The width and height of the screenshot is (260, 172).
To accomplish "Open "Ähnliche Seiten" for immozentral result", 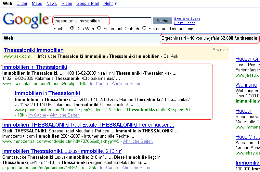I will pyautogui.click(x=138, y=141).
